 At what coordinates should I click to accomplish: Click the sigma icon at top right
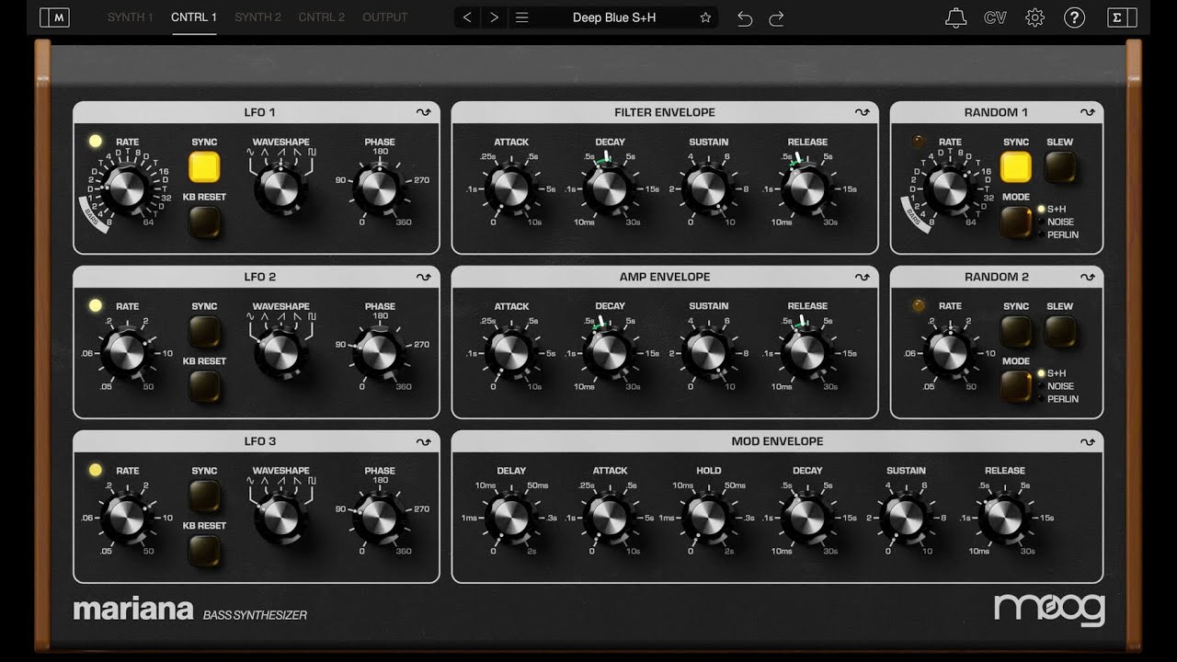(1123, 17)
